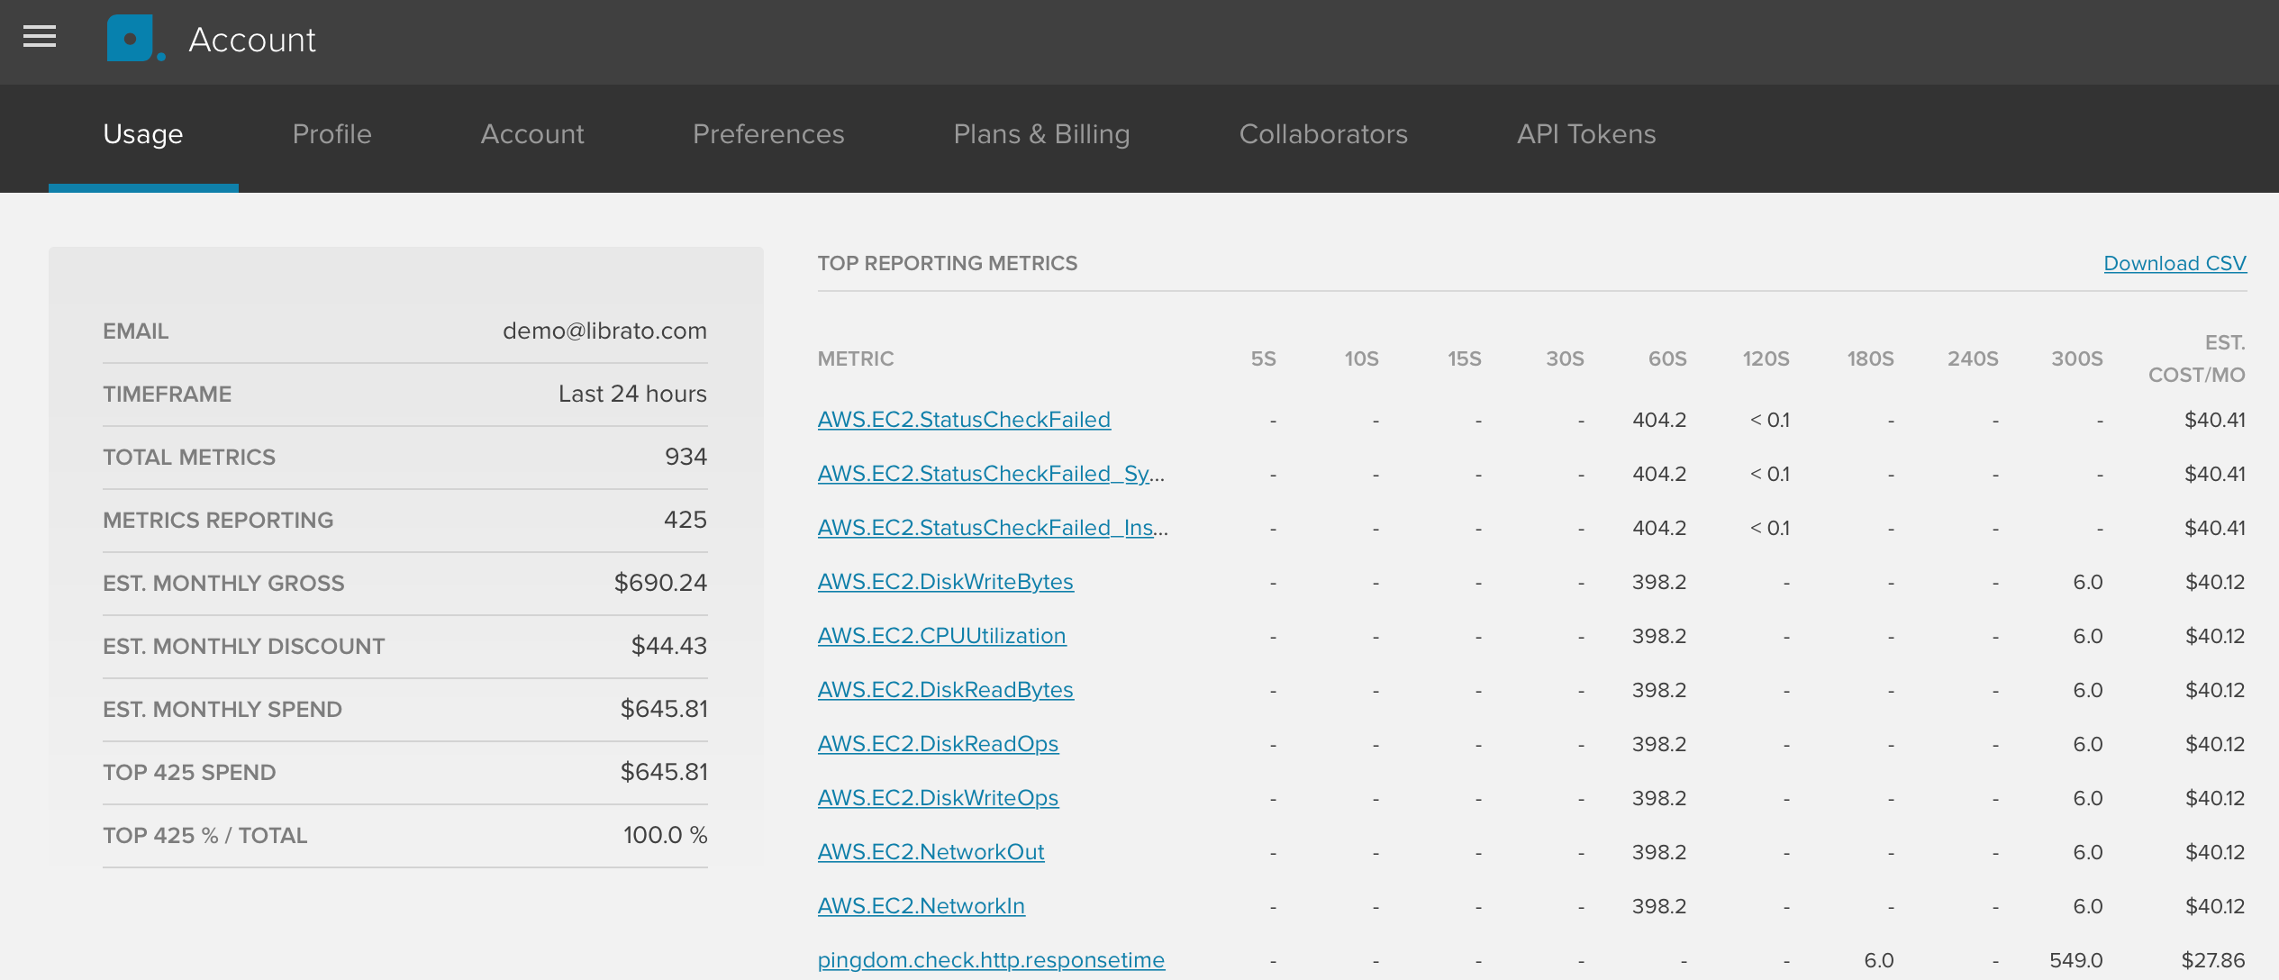Click the 180S column header
This screenshot has height=980, width=2279.
(x=1870, y=359)
